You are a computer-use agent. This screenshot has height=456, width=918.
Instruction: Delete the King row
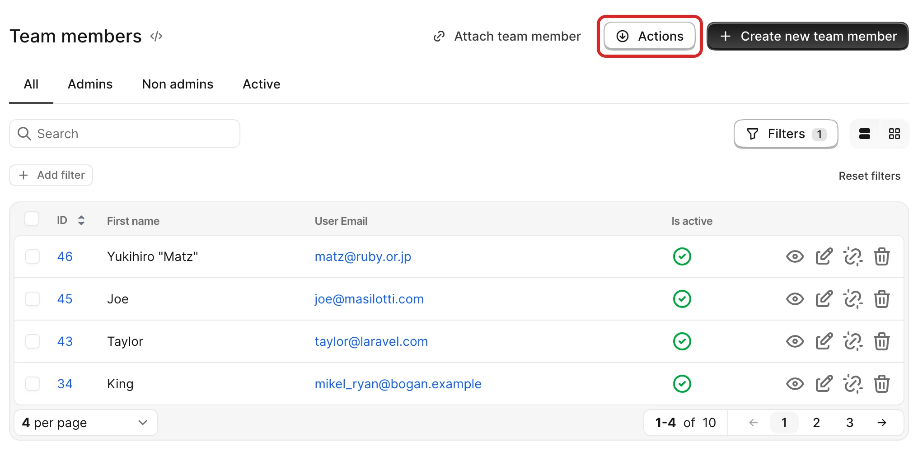coord(881,384)
